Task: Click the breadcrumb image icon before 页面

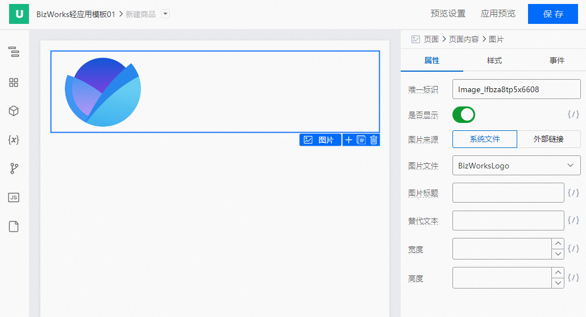Action: click(x=415, y=39)
